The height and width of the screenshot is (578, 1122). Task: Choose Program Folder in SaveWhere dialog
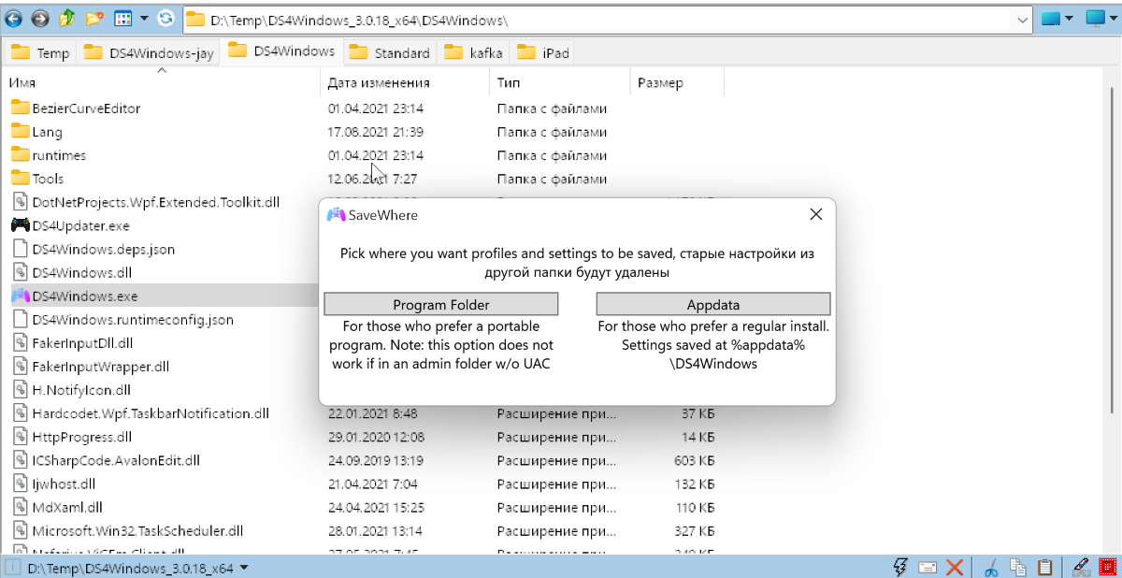[441, 304]
